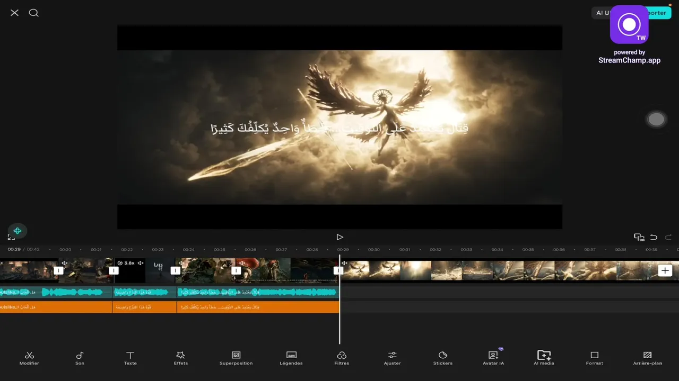This screenshot has height=381, width=679.
Task: Open the Modifier scissors tool
Action: pos(29,358)
